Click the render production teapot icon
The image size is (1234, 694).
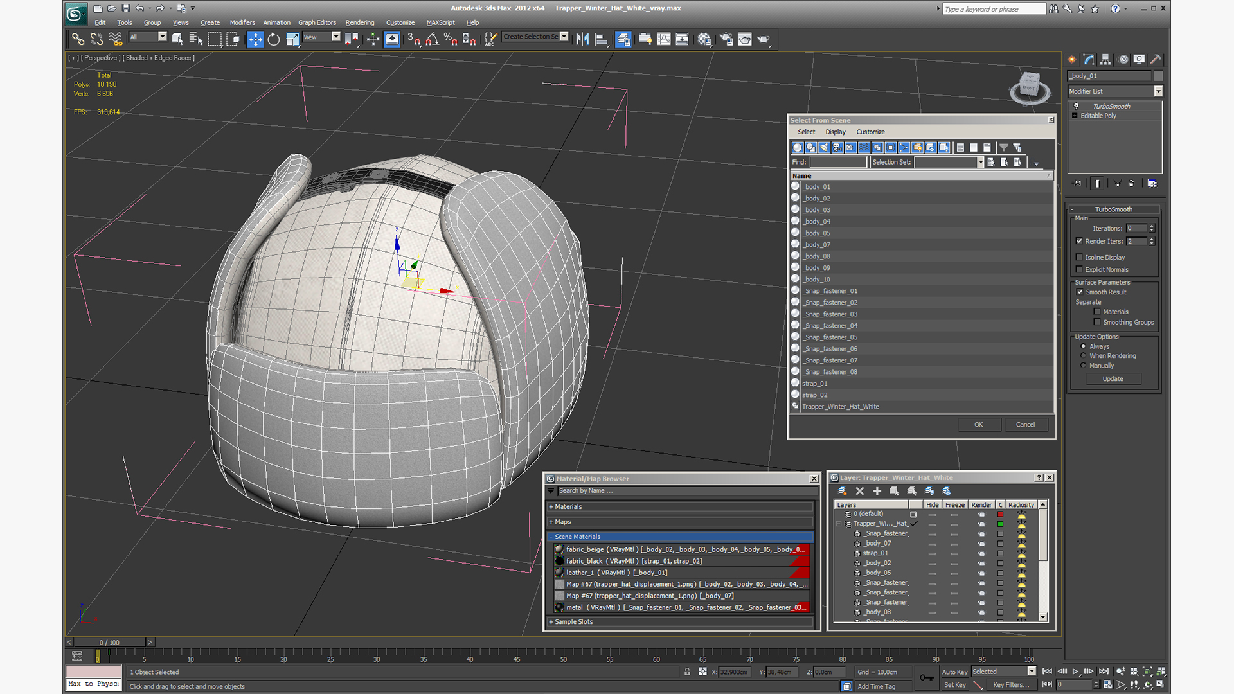(764, 39)
